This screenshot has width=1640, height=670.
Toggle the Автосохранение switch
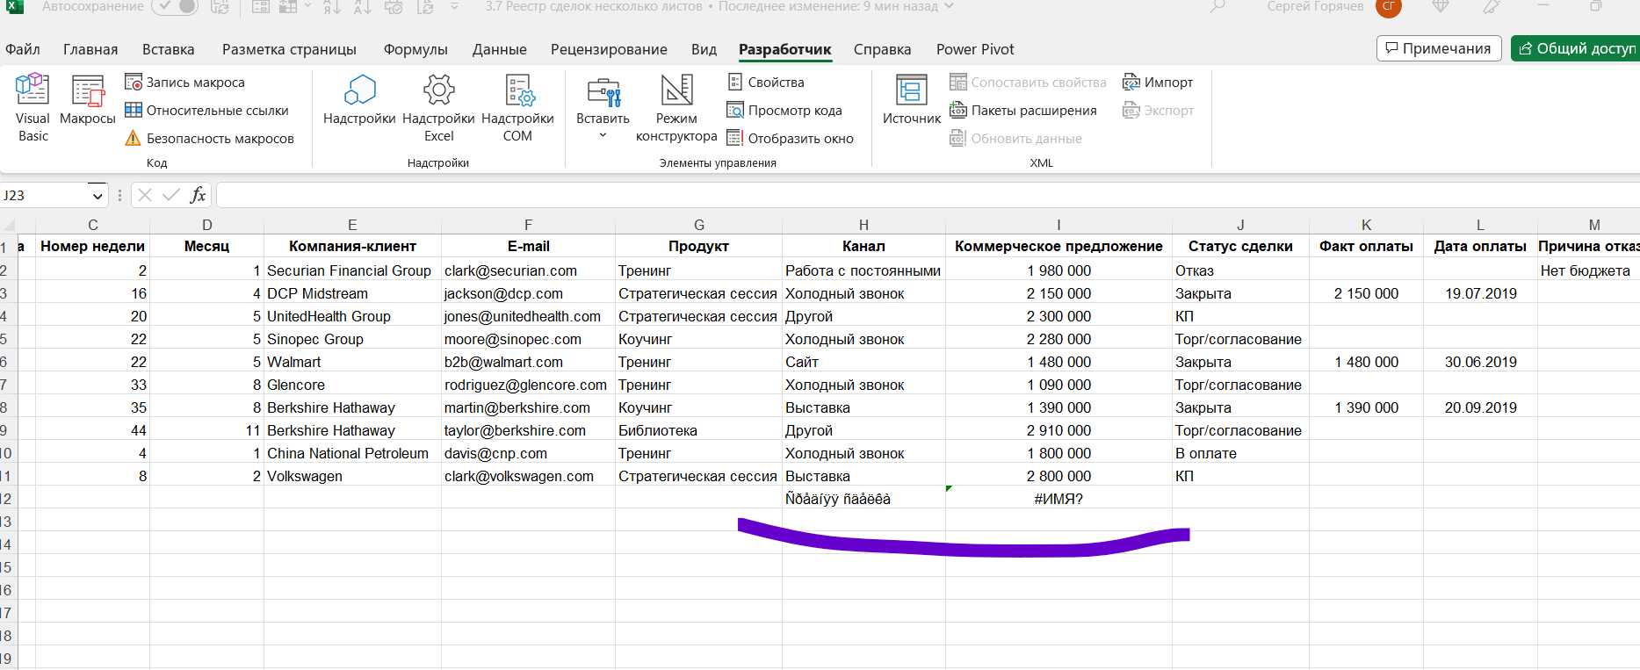click(x=175, y=6)
